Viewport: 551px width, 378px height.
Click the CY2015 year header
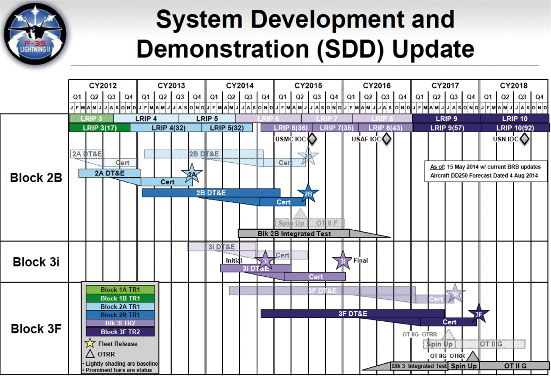308,86
